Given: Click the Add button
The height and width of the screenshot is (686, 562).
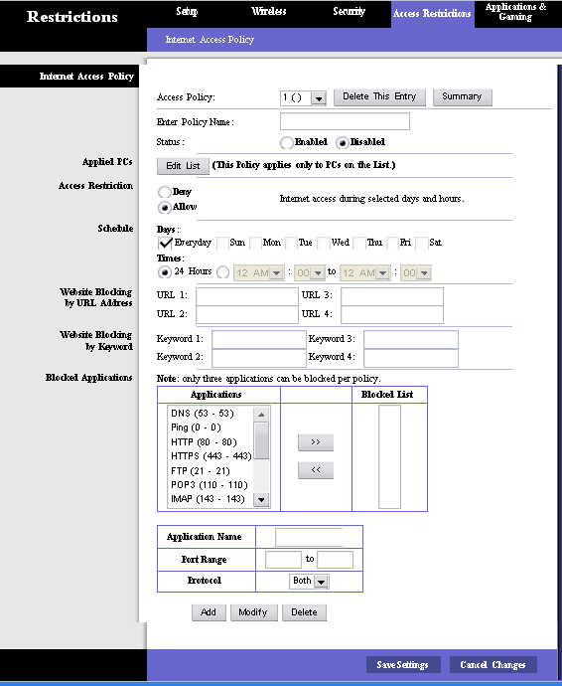Looking at the screenshot, I should (x=209, y=612).
